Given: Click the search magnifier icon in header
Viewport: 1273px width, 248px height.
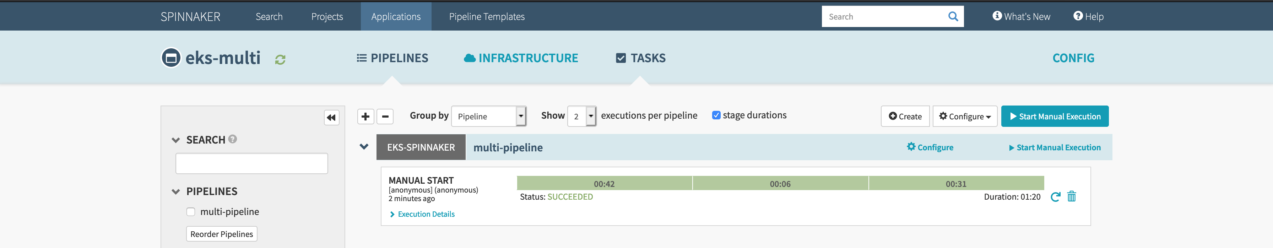Looking at the screenshot, I should point(953,16).
